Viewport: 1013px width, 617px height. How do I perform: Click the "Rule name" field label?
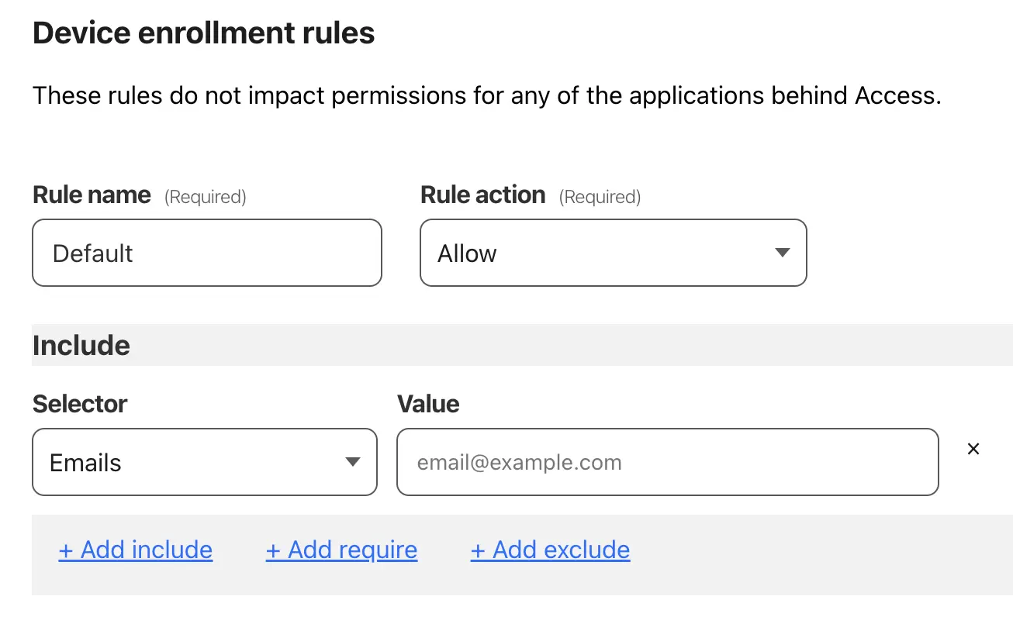tap(92, 195)
